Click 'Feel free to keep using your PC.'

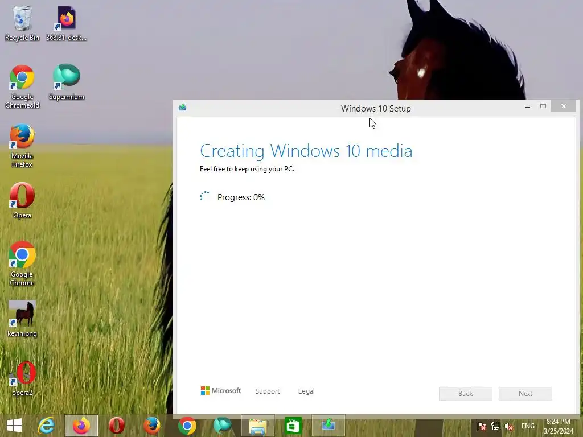click(247, 168)
